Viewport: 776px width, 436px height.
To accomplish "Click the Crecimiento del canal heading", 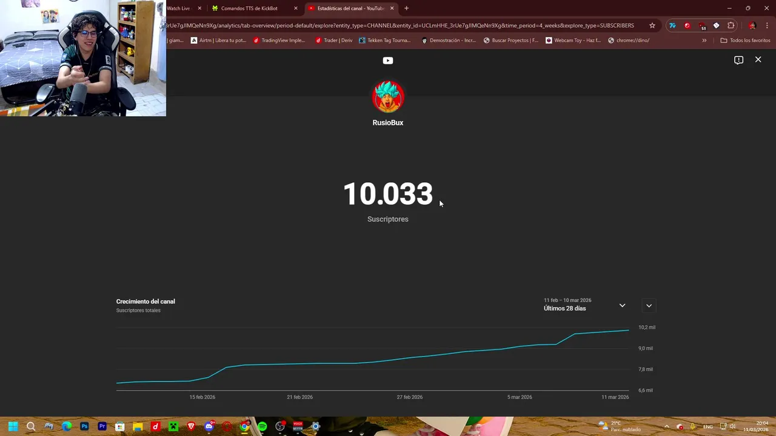I will click(x=145, y=302).
